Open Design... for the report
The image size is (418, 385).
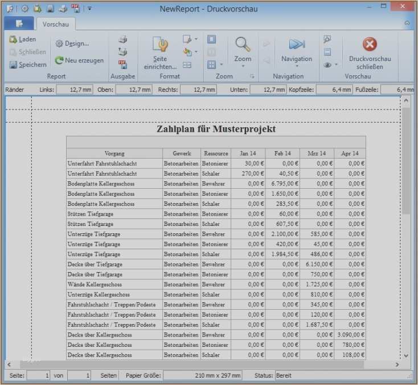72,43
